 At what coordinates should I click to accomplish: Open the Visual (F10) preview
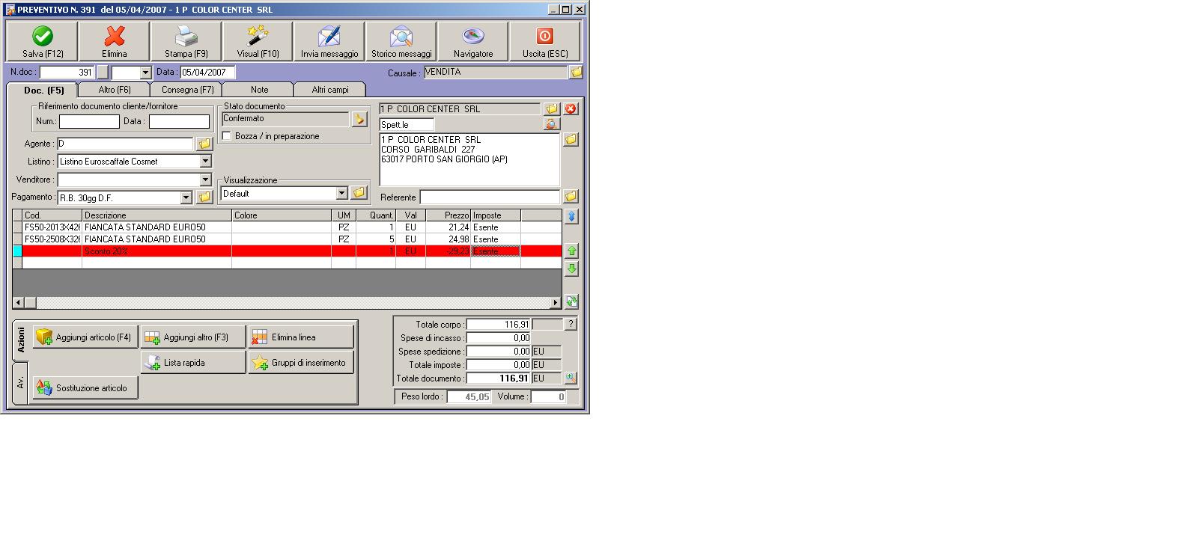[x=258, y=41]
